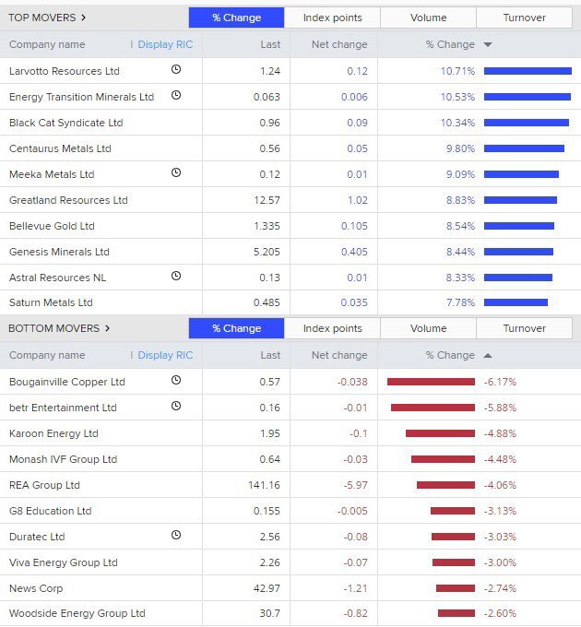Click the 0.405 net change for Genesis Minerals
The width and height of the screenshot is (581, 627).
[354, 252]
